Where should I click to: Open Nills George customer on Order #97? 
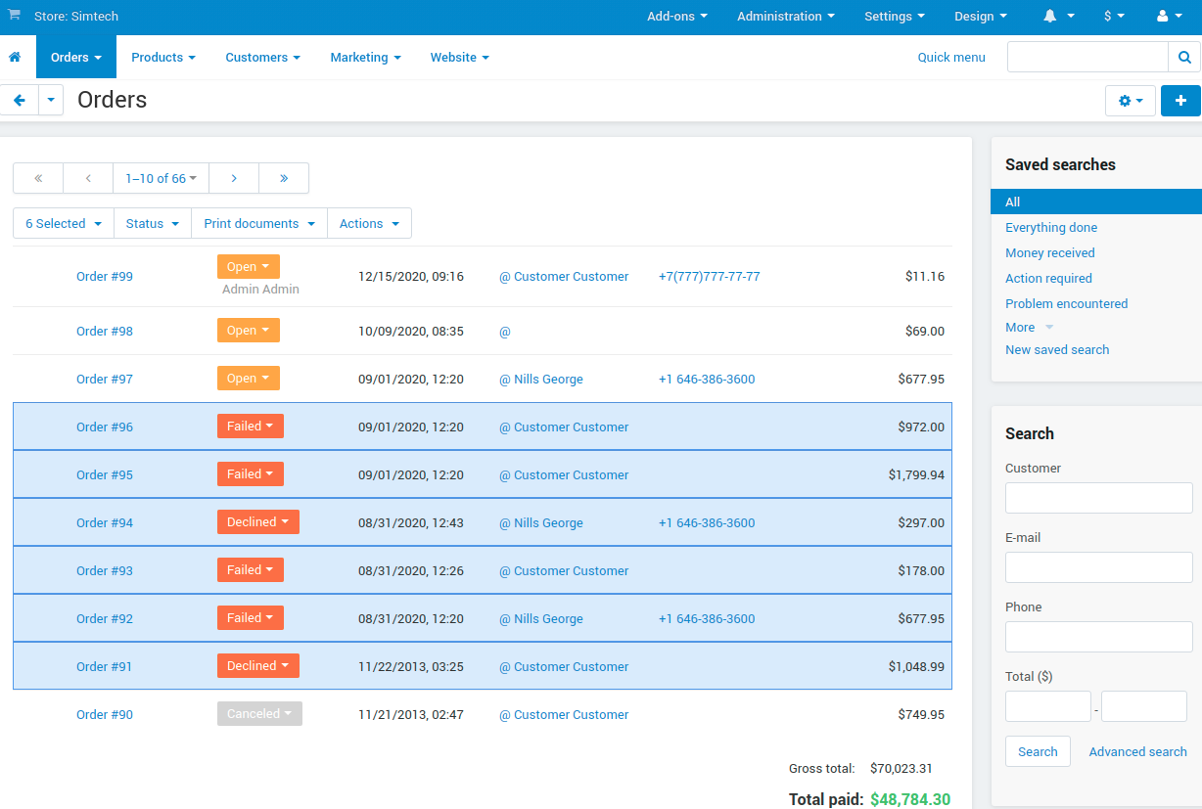pyautogui.click(x=548, y=380)
